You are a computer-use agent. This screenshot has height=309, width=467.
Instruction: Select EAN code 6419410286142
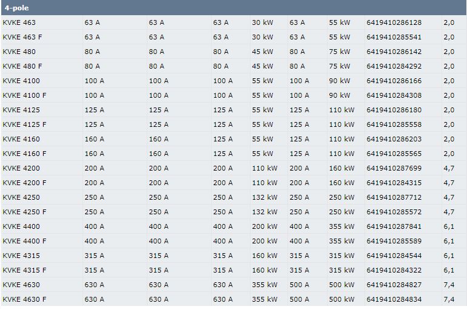tap(394, 52)
